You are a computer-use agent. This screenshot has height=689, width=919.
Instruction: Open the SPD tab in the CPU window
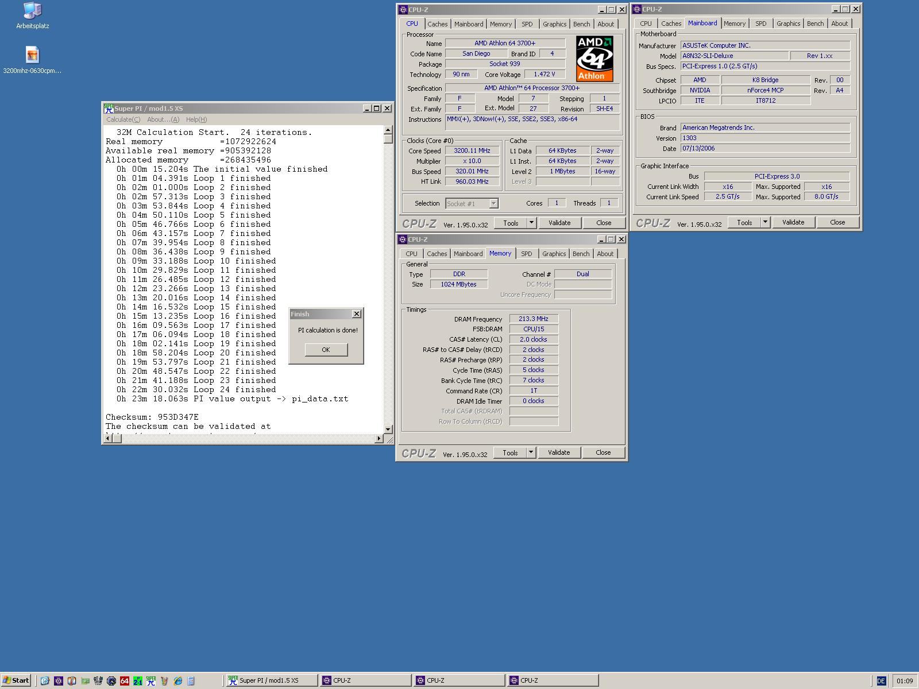[x=527, y=24]
